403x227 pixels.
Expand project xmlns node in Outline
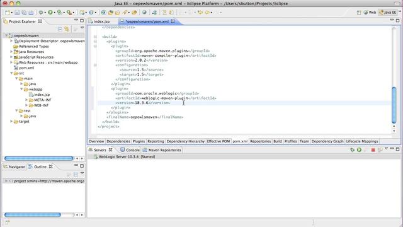point(6,181)
